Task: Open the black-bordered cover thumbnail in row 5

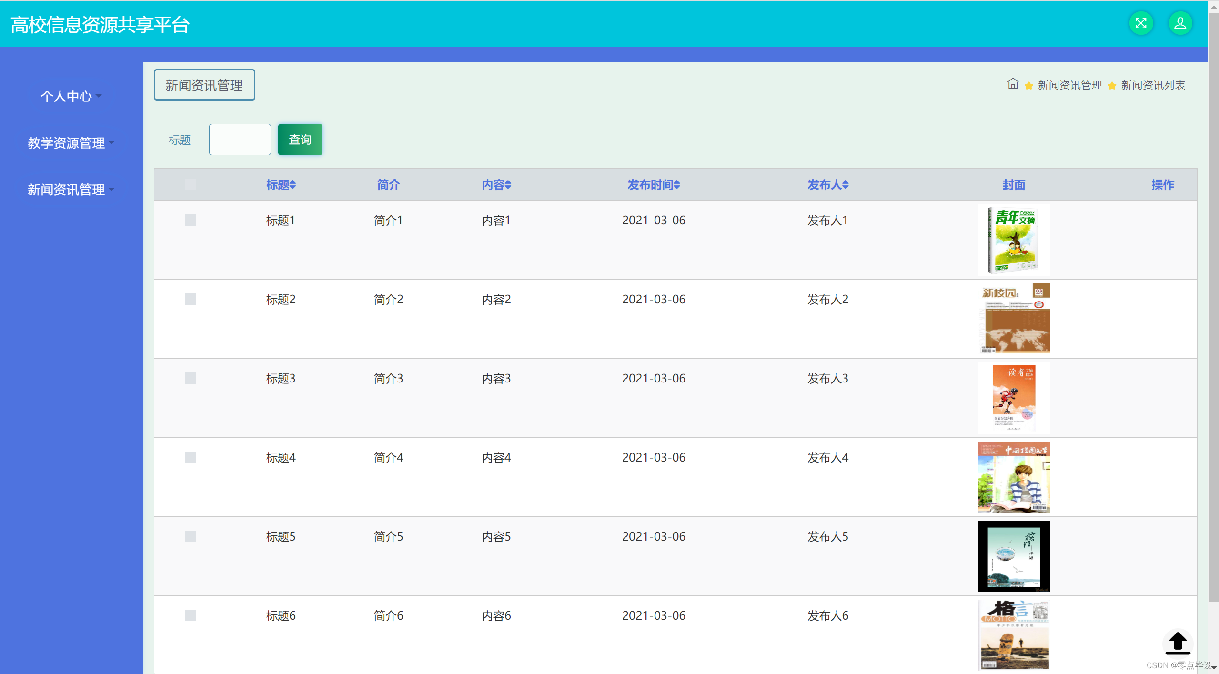Action: tap(1014, 556)
